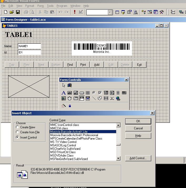Open the Toolbox hammer and wrench icon

(x=162, y=12)
